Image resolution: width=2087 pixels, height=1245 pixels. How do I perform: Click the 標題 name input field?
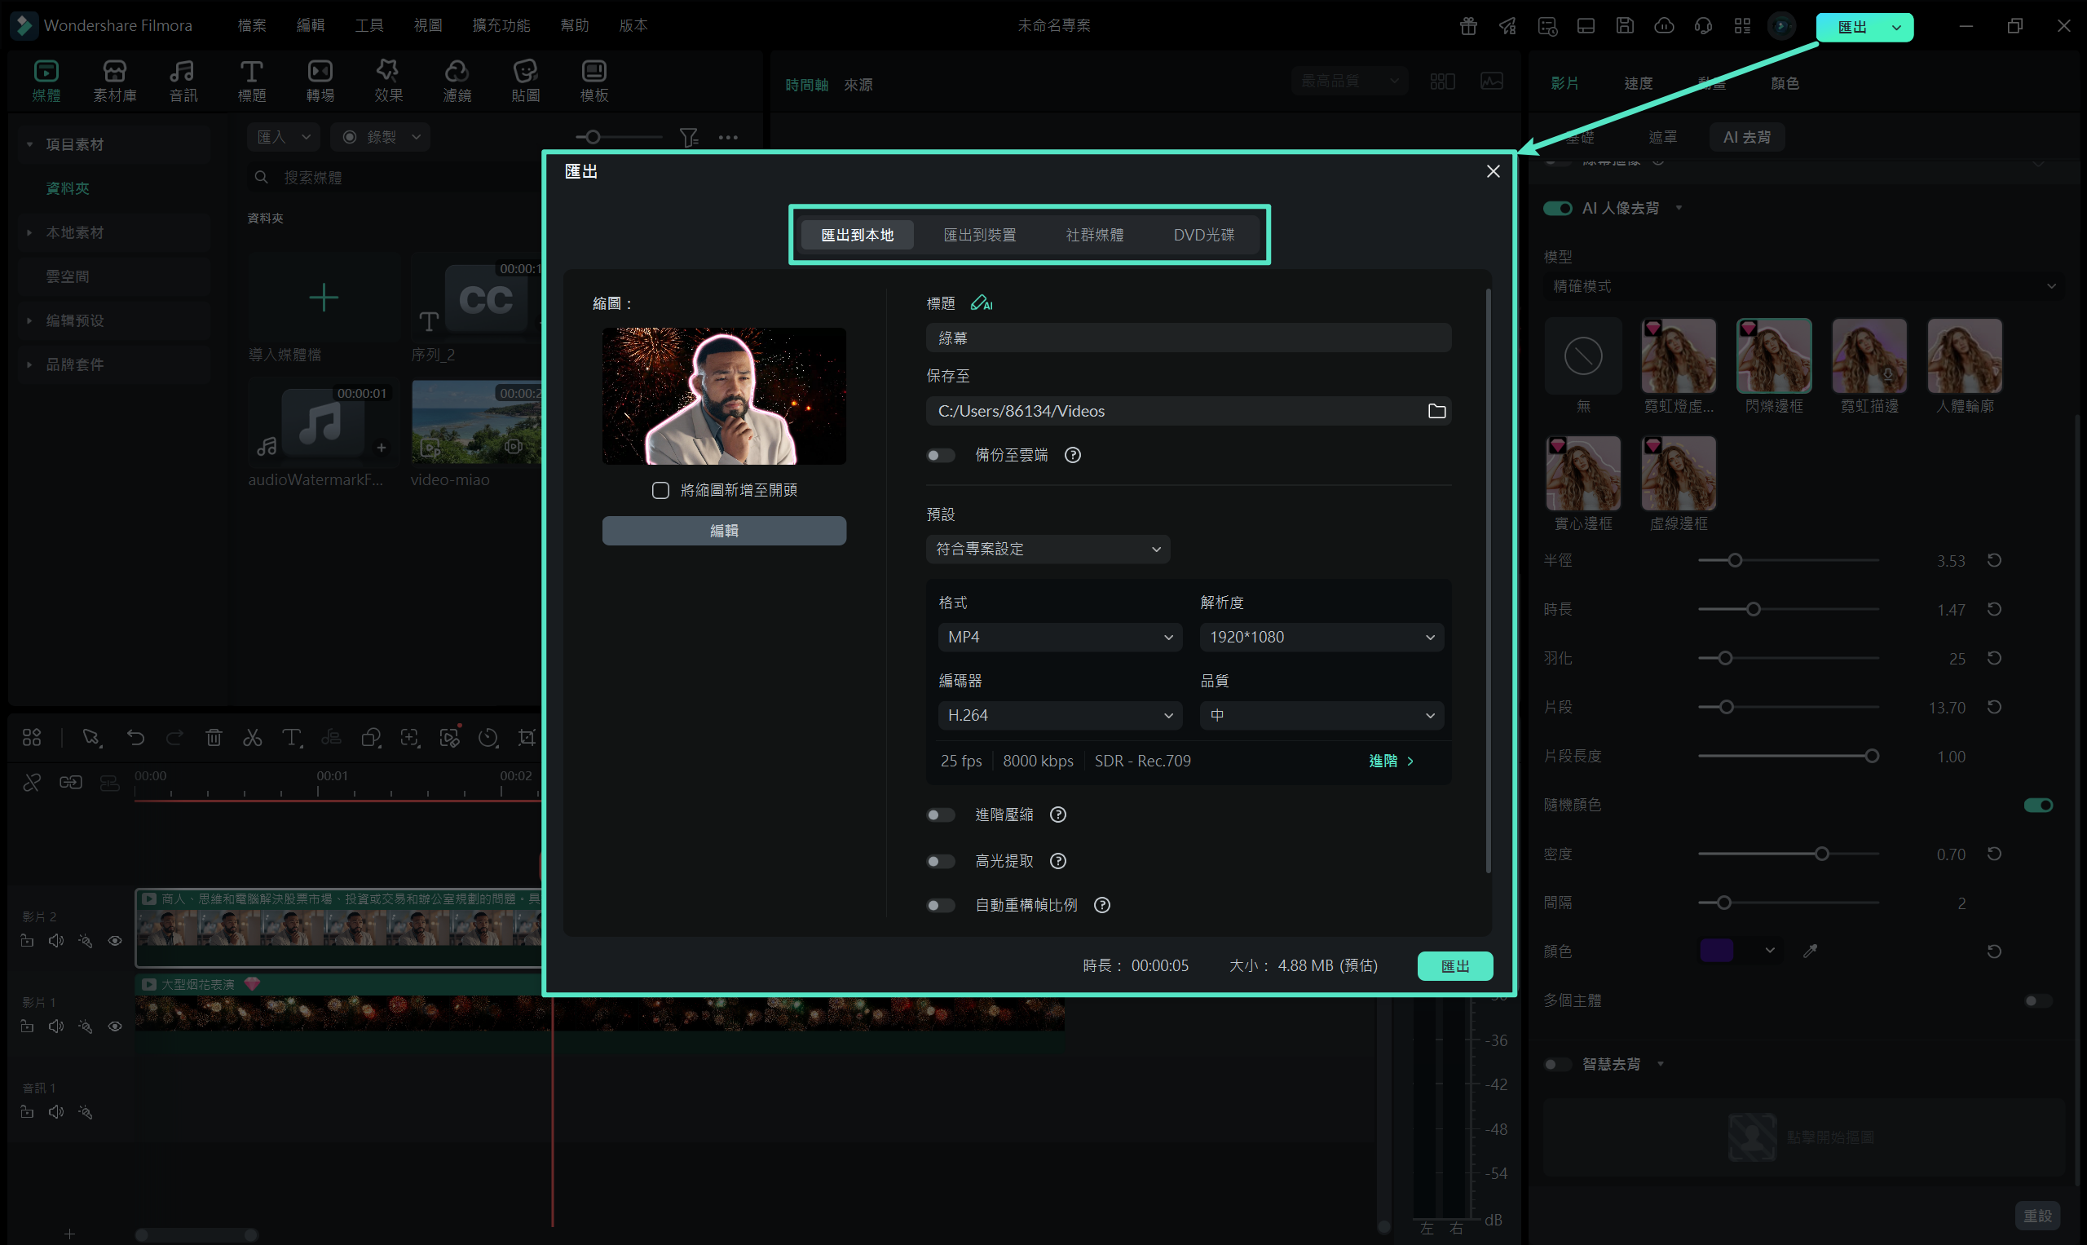click(x=1187, y=338)
